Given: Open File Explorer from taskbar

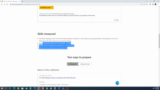Looking at the screenshot, I should tap(18, 88).
